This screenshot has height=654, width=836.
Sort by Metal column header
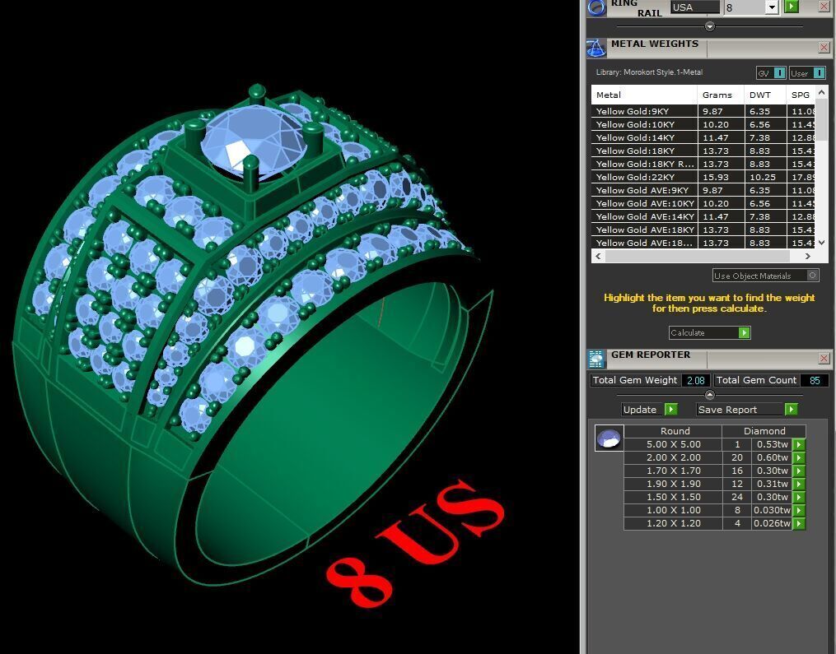[x=644, y=95]
